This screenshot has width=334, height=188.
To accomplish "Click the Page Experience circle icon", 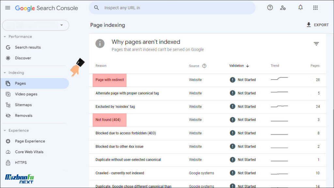I will point(8,141).
